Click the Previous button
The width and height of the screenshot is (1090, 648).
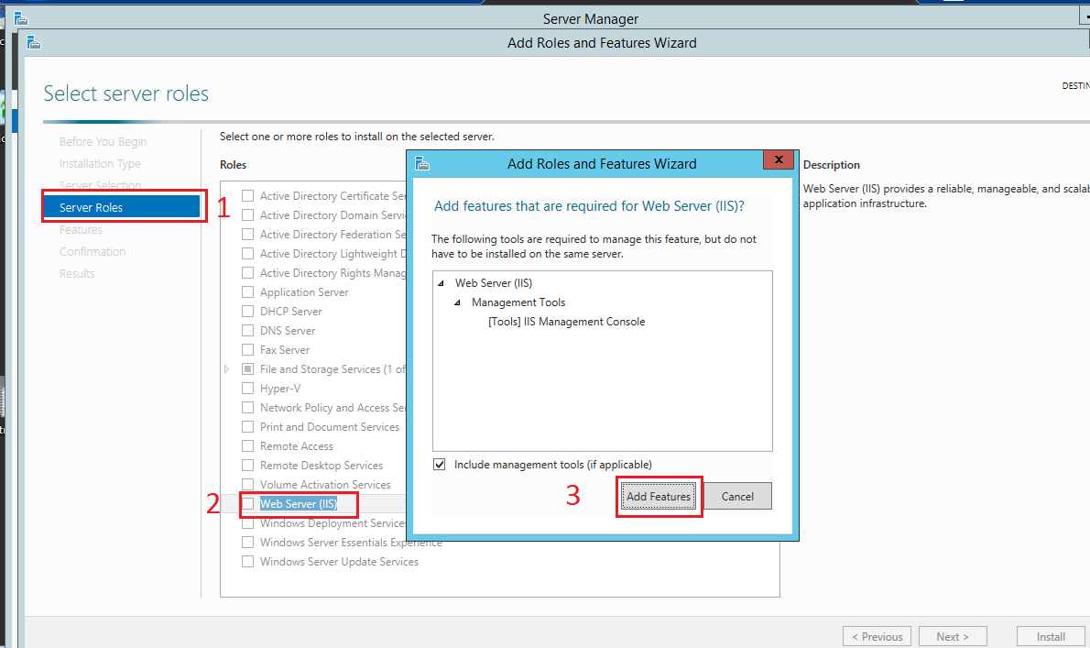point(877,636)
